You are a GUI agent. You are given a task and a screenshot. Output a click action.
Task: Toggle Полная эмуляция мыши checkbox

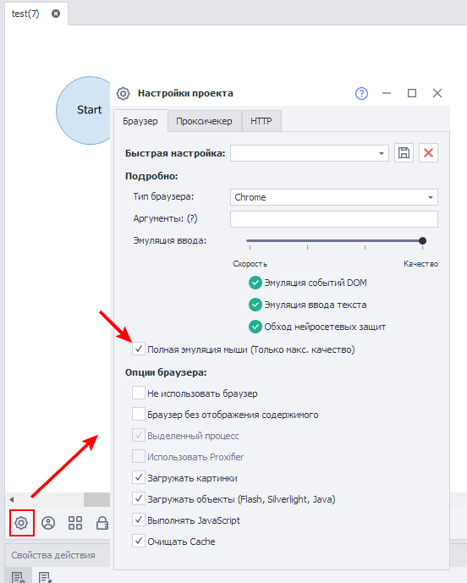[x=139, y=349]
